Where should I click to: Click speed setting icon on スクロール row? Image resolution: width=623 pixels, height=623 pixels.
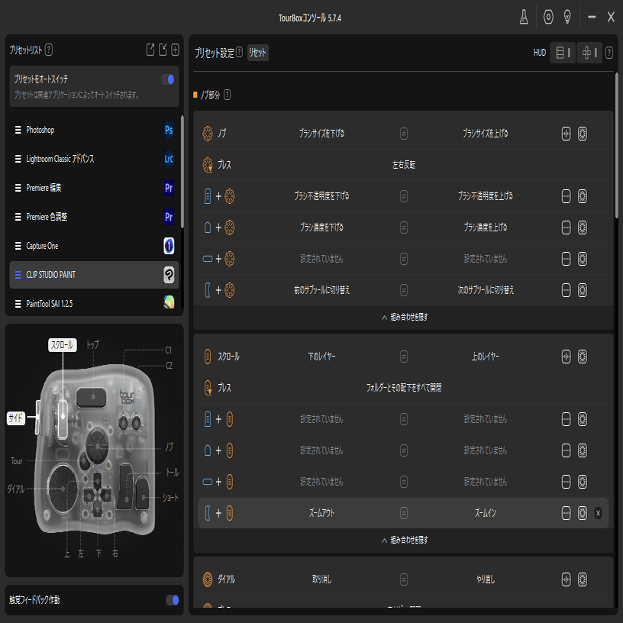click(x=566, y=357)
